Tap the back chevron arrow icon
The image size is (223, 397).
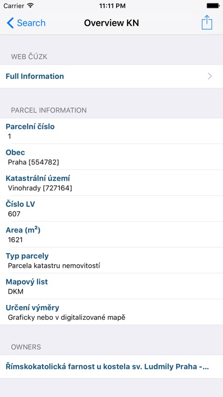pos(10,23)
